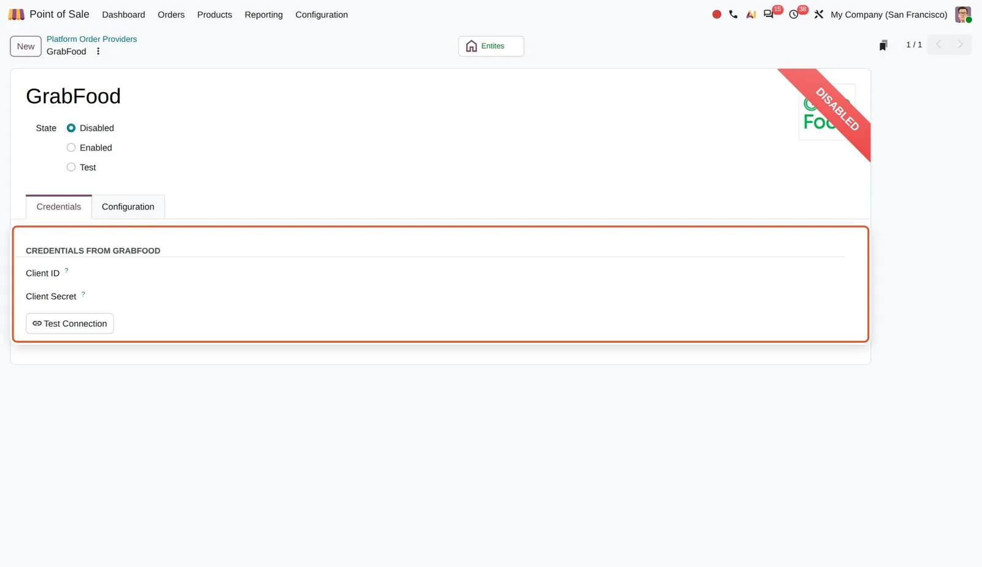982x567 pixels.
Task: Go to previous record arrow
Action: [x=938, y=44]
